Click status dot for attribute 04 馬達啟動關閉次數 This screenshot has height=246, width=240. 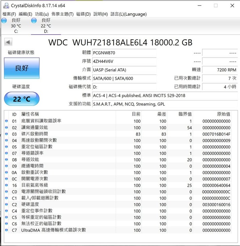(x=6, y=140)
